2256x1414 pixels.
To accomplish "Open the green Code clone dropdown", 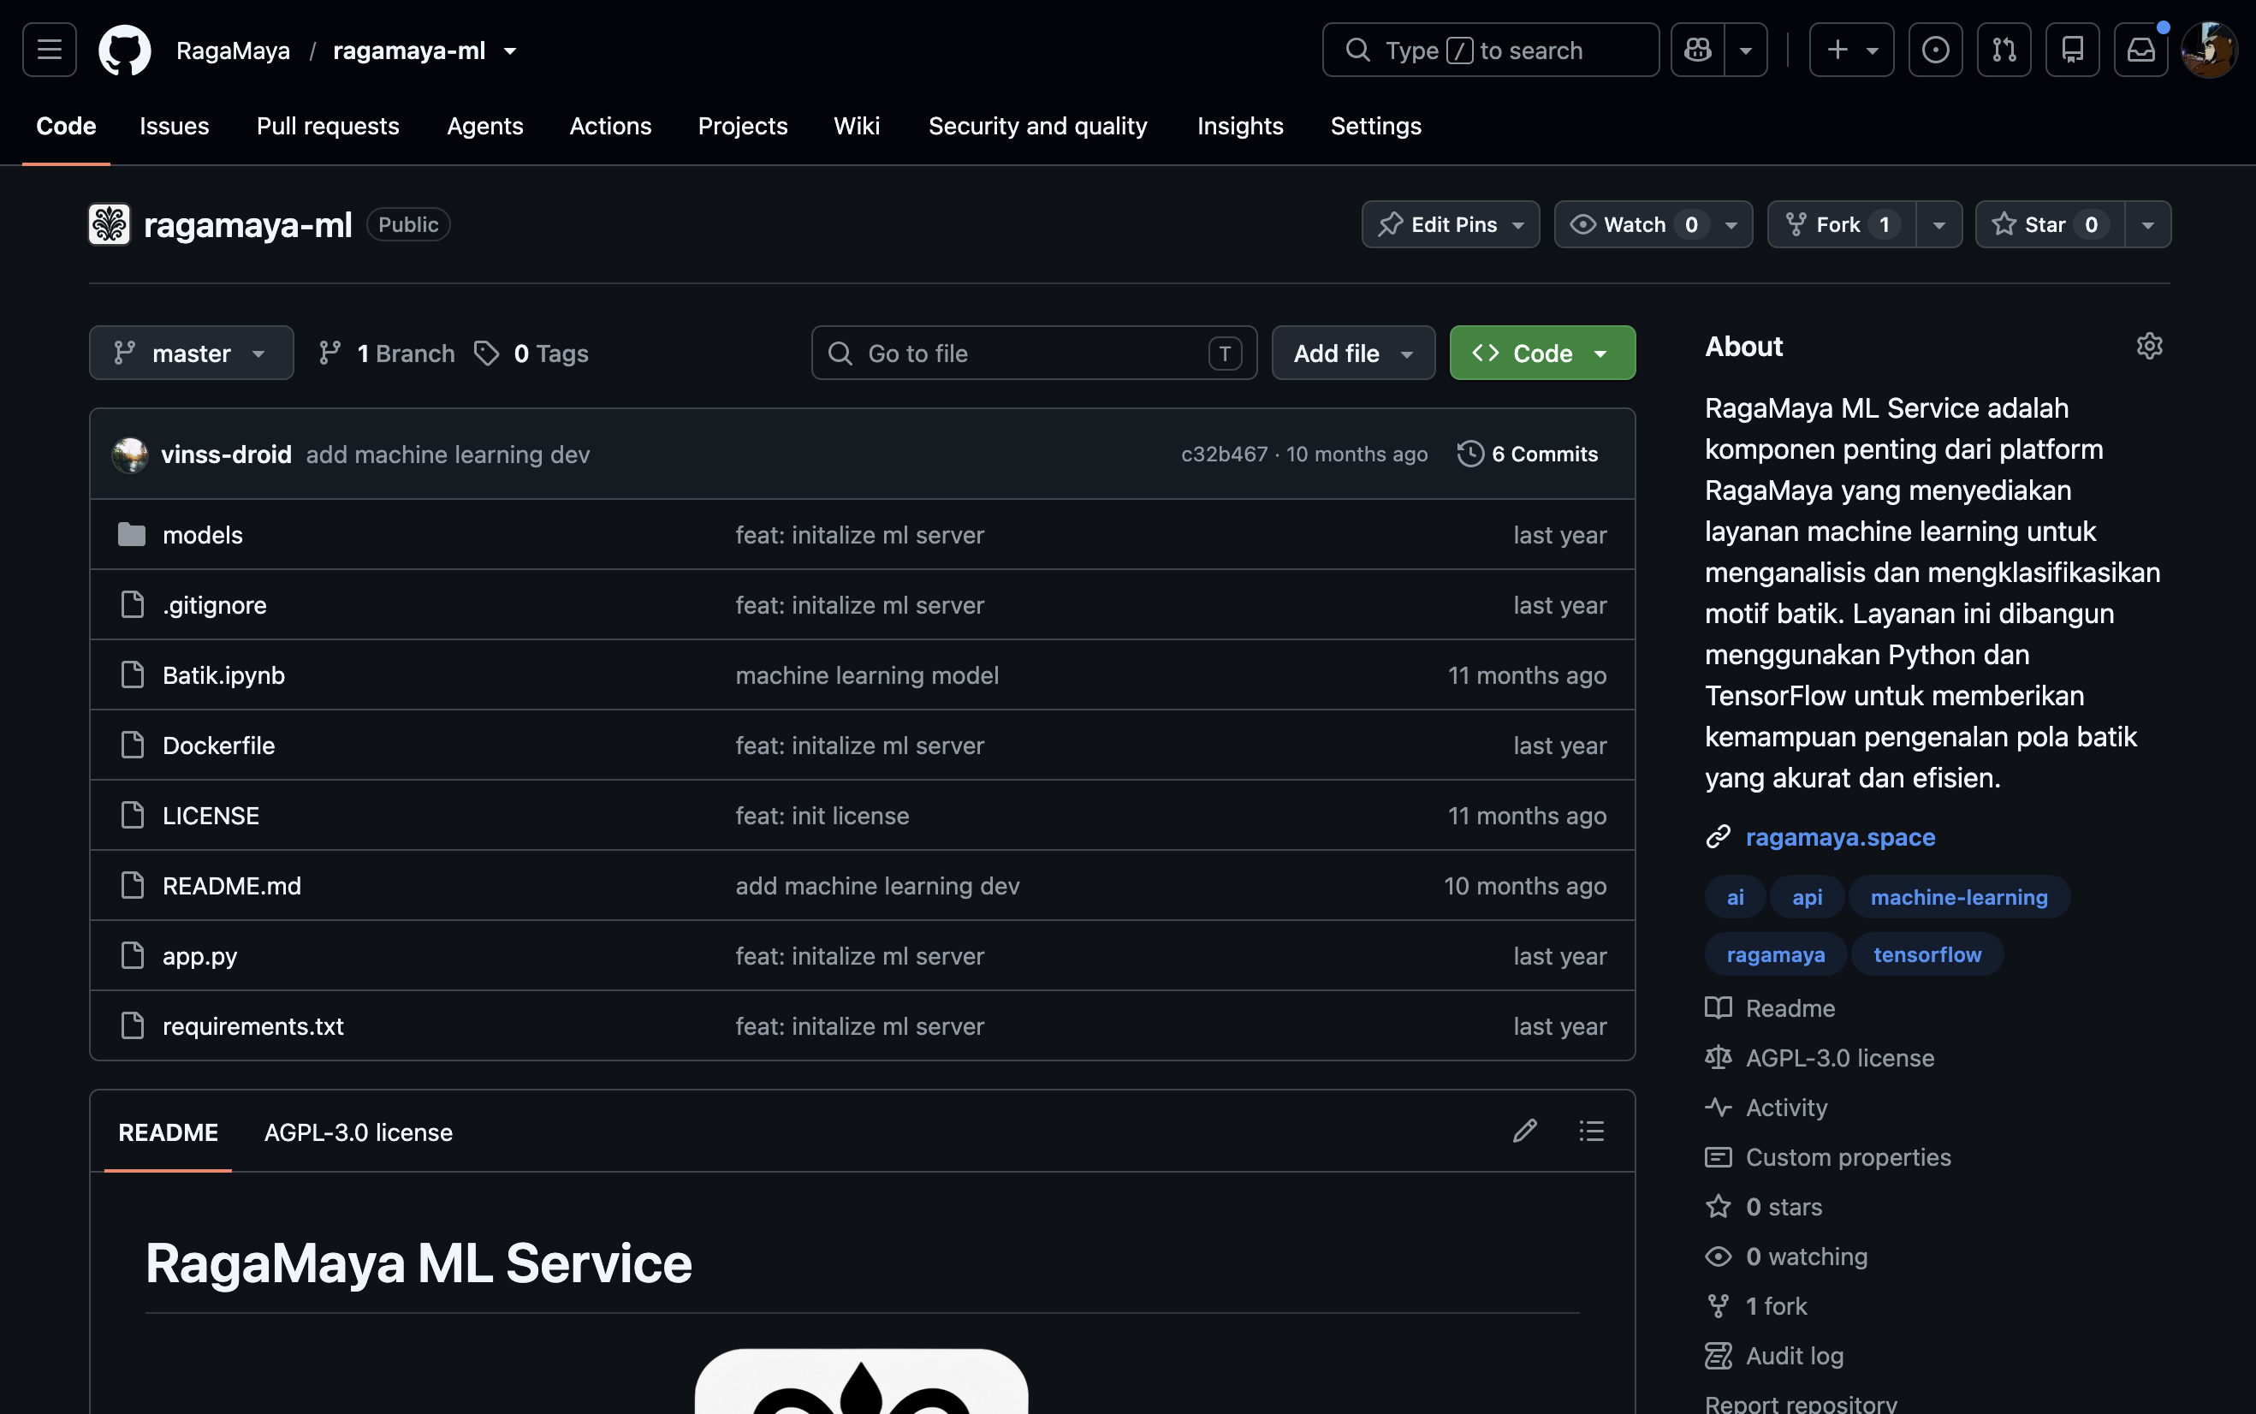I will (1541, 353).
